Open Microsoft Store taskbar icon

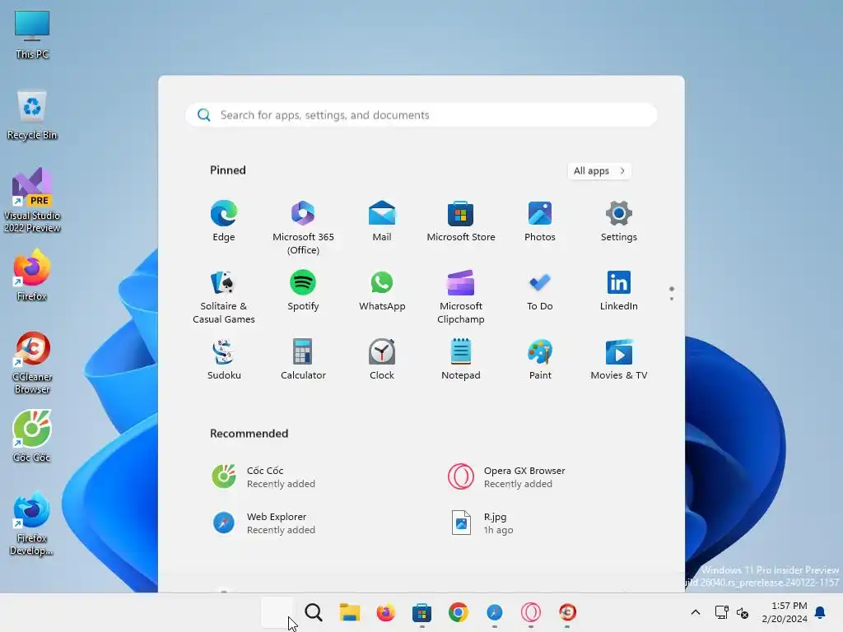(422, 612)
